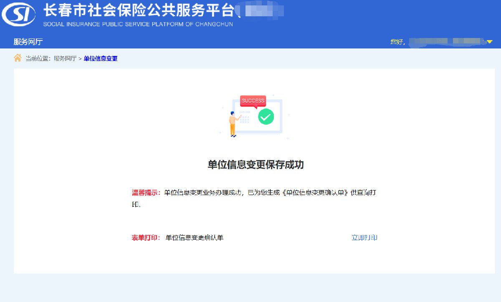Click the blurred username next to 您好
This screenshot has height=302, width=501.
coord(447,41)
